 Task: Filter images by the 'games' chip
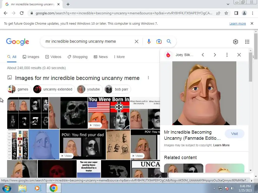pos(19,89)
